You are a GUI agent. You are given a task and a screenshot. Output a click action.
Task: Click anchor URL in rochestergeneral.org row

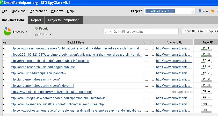point(173,111)
